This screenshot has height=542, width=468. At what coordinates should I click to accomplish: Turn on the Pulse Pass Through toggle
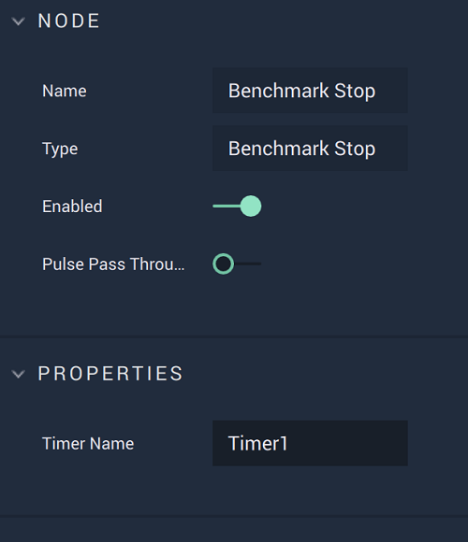237,264
